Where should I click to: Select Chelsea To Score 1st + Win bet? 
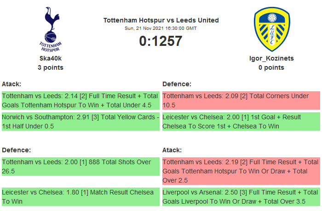pos(241,122)
